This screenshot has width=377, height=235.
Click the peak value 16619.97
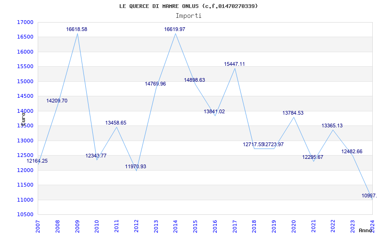click(175, 29)
